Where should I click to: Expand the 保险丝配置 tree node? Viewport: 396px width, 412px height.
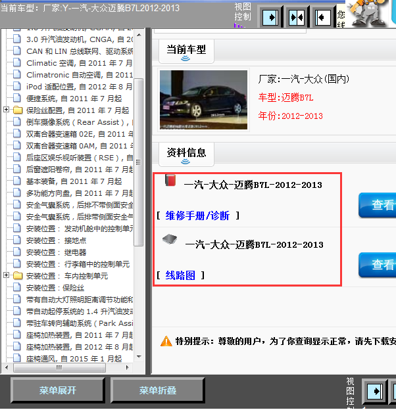[x=7, y=109]
